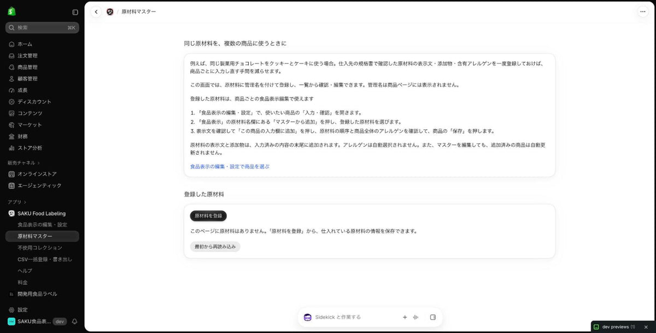
Task: Select 原材料マスター in the sidebar
Action: (x=42, y=236)
